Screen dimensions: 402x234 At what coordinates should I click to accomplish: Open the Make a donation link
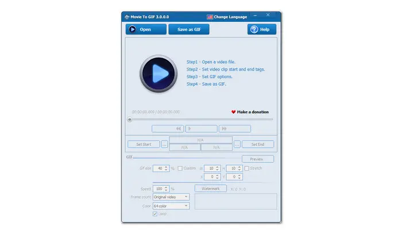pyautogui.click(x=253, y=112)
